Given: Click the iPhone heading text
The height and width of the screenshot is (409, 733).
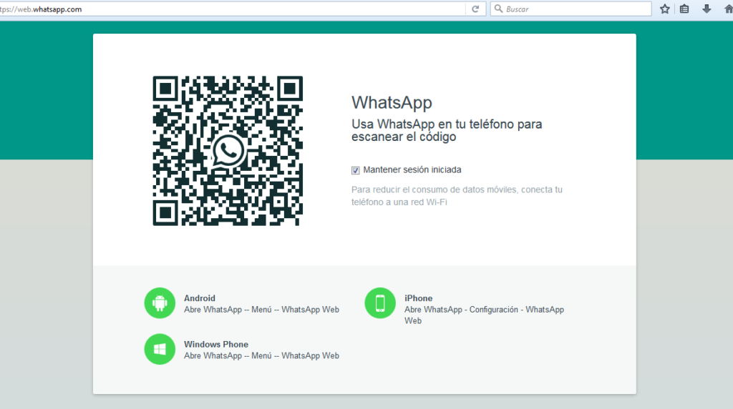Looking at the screenshot, I should 419,298.
